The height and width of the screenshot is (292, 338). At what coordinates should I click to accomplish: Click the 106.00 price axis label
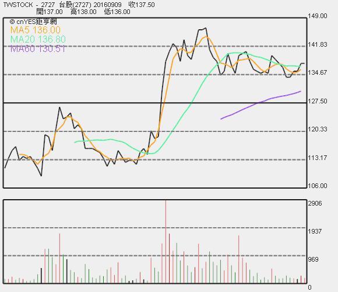[x=318, y=186]
